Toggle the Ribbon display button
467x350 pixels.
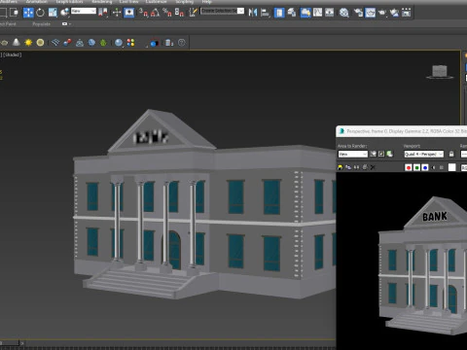coord(305,13)
